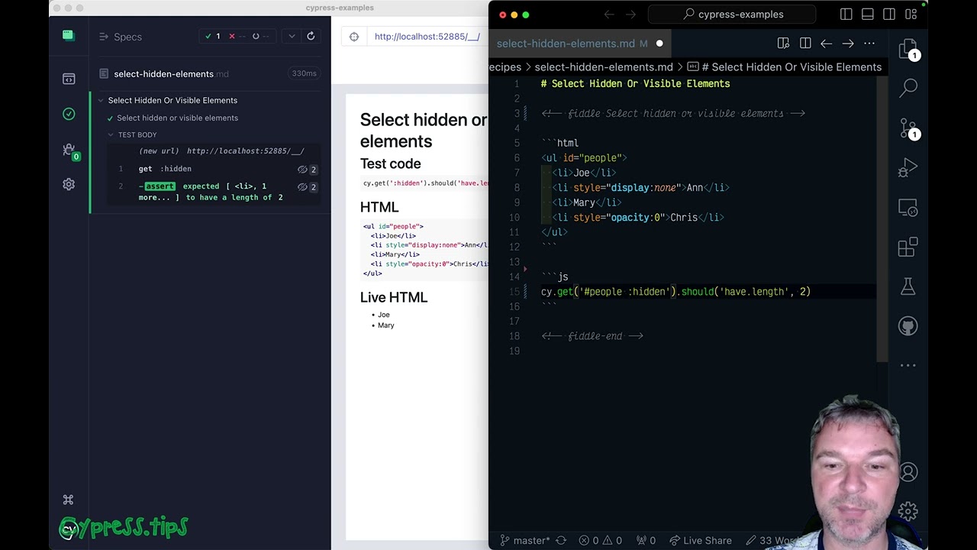The image size is (977, 550).
Task: Open problems: errors and warnings counts
Action: coord(601,540)
